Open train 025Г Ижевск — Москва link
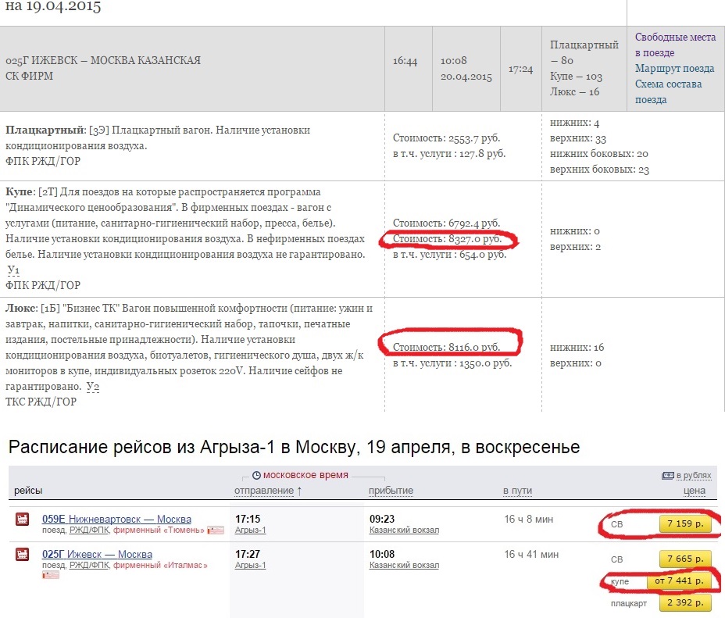Image resolution: width=725 pixels, height=618 pixels. pos(97,554)
